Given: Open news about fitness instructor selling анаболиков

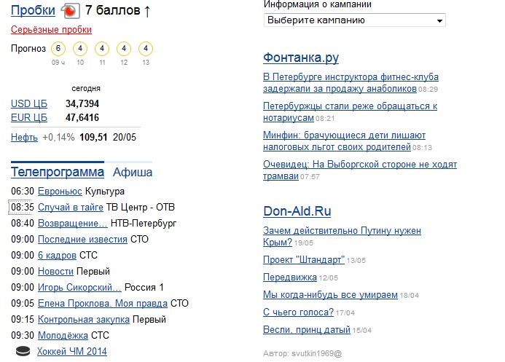Looking at the screenshot, I should 351,83.
